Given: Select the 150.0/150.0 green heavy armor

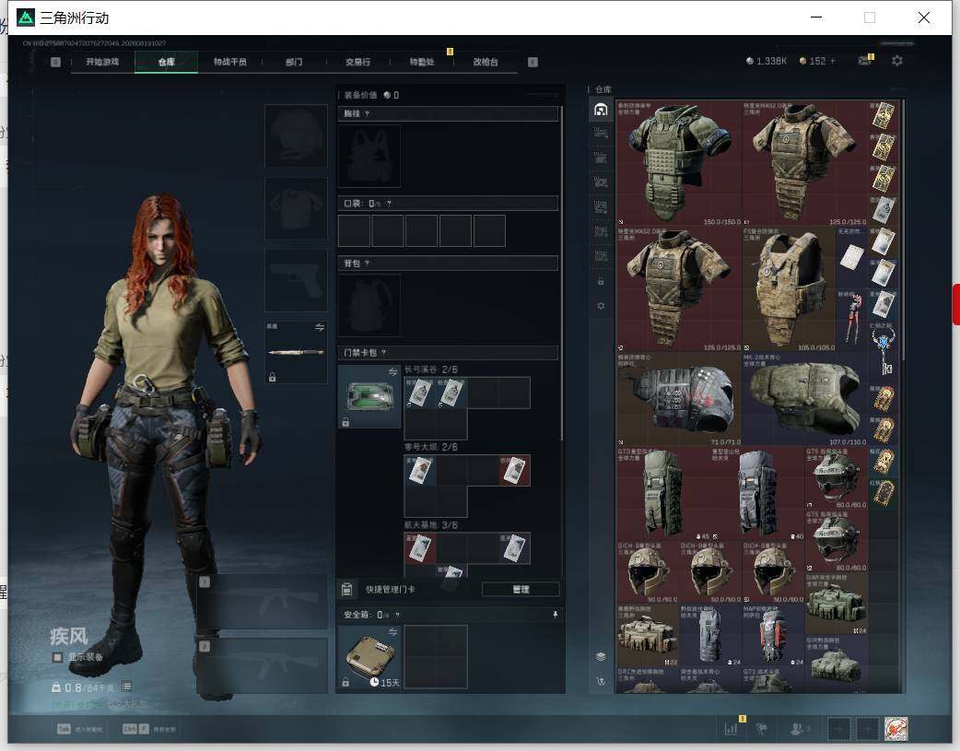Looking at the screenshot, I should pyautogui.click(x=679, y=163).
